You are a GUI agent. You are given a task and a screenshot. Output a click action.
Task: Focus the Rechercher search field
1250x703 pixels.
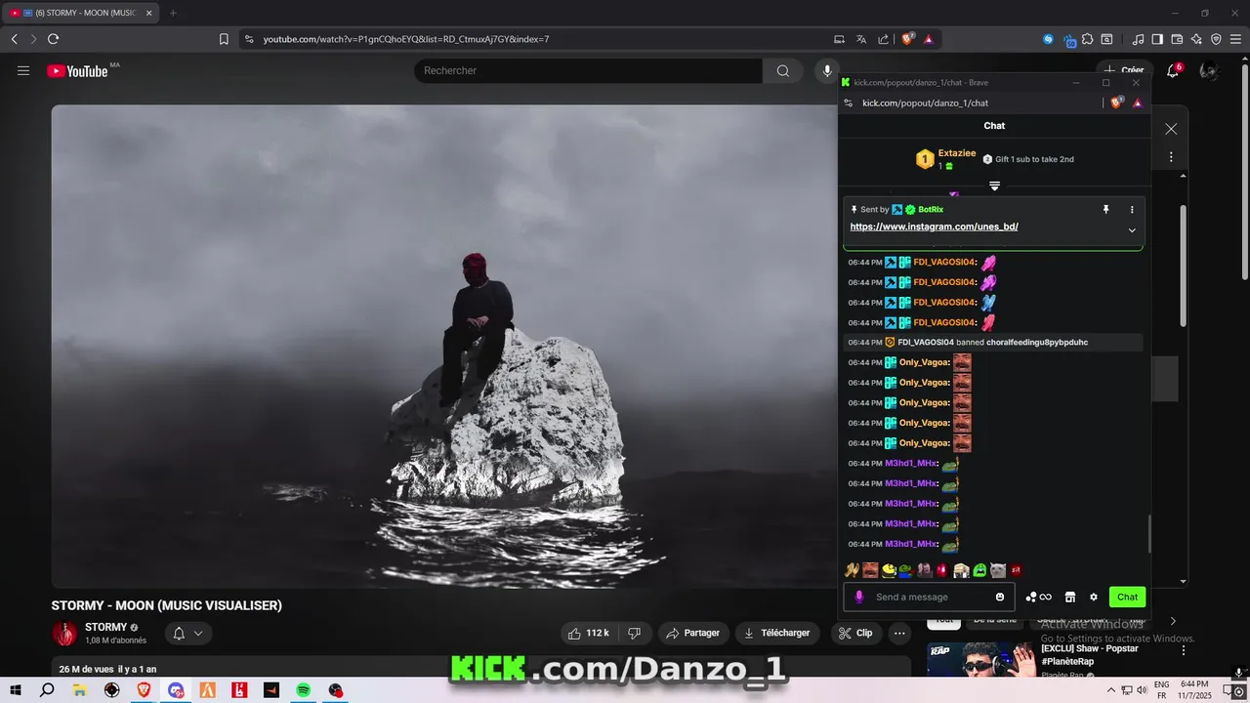coord(588,70)
